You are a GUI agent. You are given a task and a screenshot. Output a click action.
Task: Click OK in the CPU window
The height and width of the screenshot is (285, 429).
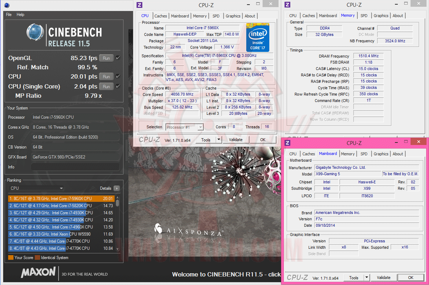coord(263,140)
